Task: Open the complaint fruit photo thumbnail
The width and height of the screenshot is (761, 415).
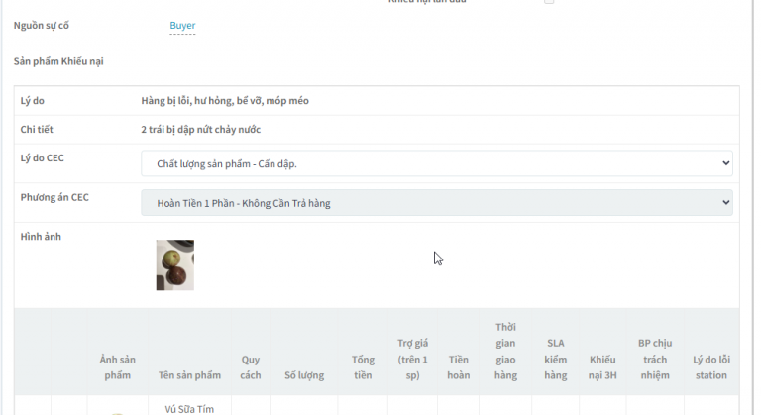Action: 175,265
